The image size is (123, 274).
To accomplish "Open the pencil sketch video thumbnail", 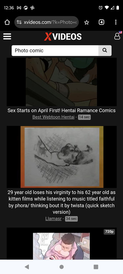I will click(x=62, y=157).
